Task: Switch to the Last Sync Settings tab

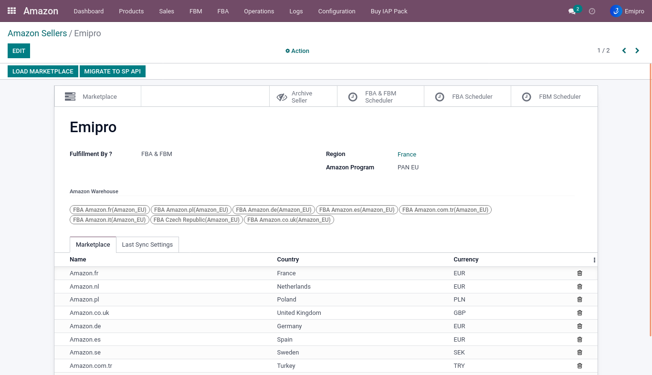Action: (147, 245)
